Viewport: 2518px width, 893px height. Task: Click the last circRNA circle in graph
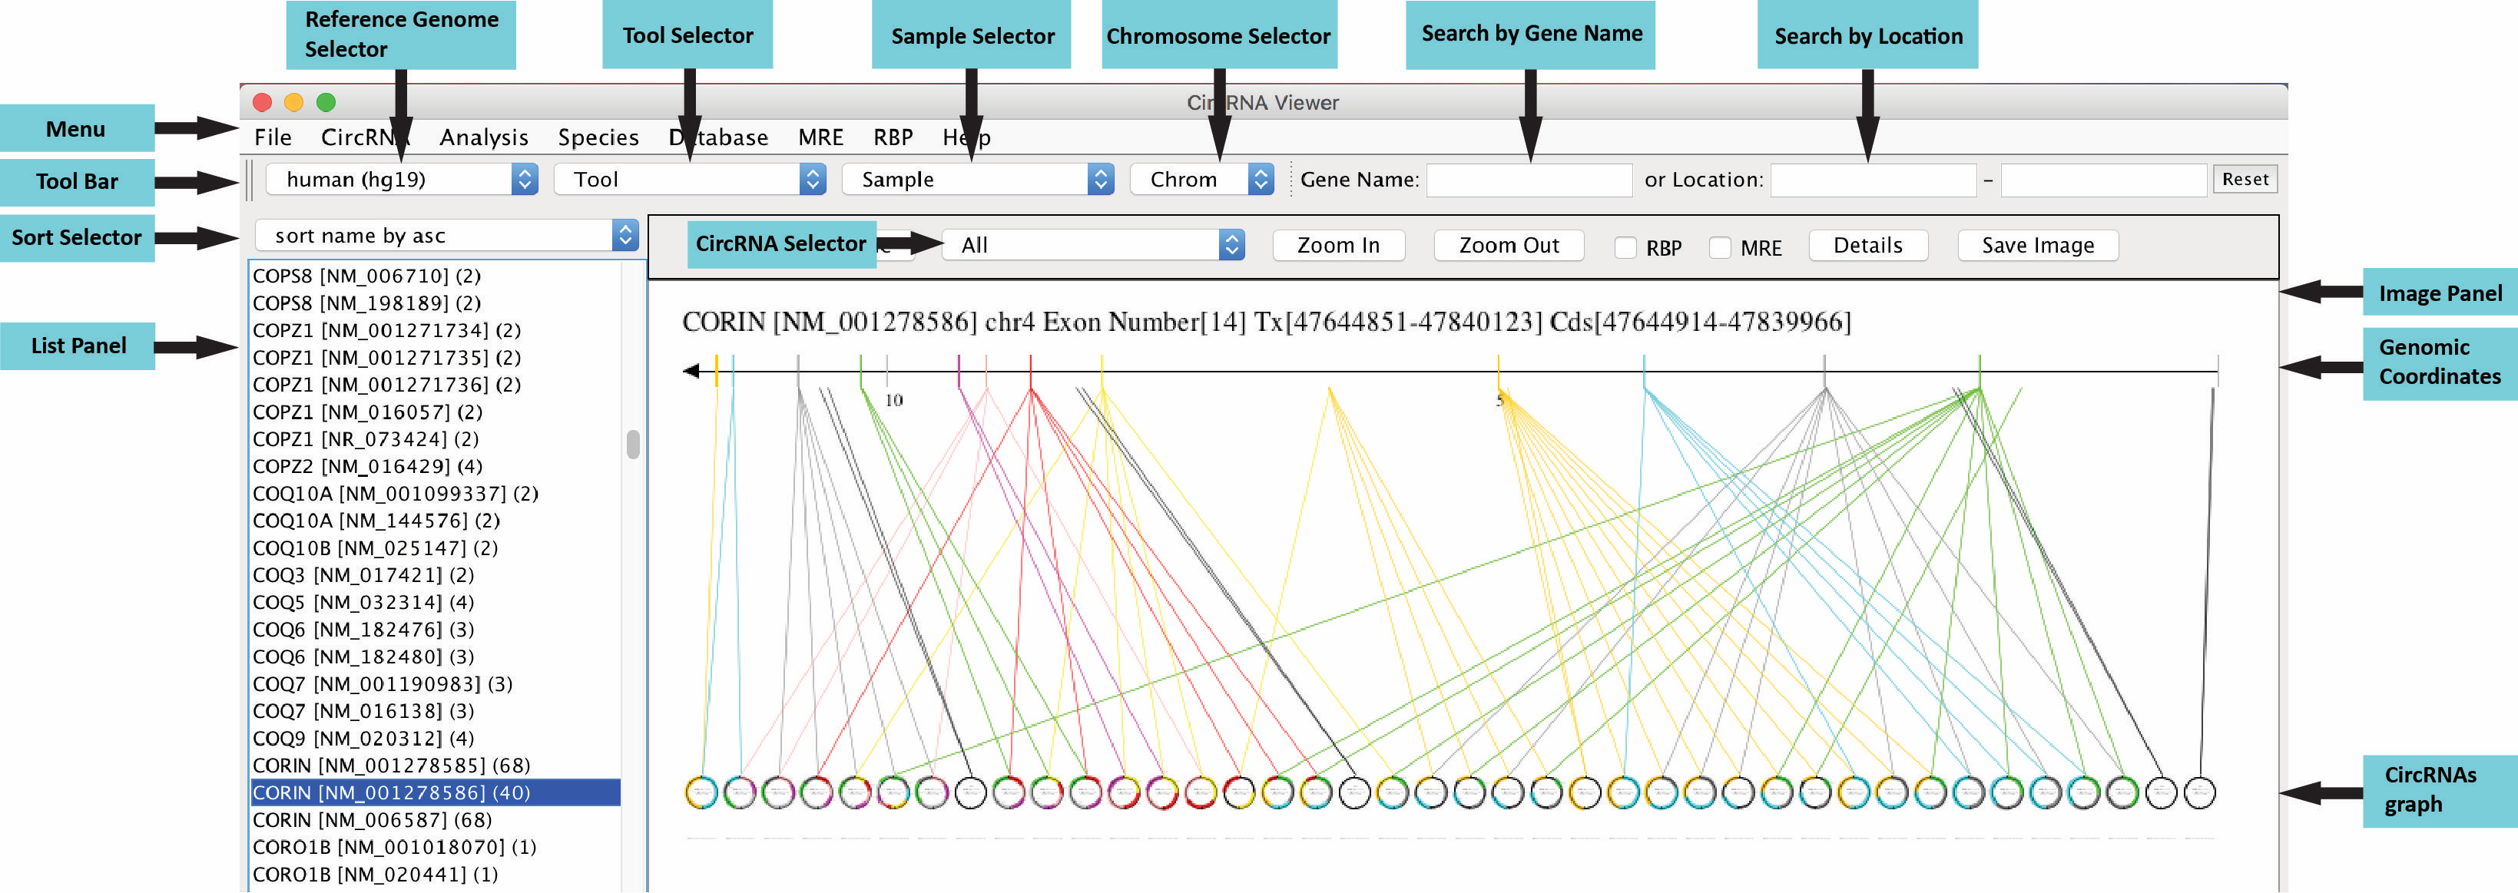pyautogui.click(x=2199, y=792)
